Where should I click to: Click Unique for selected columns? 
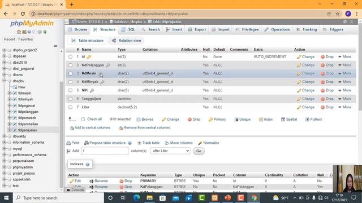(x=243, y=120)
